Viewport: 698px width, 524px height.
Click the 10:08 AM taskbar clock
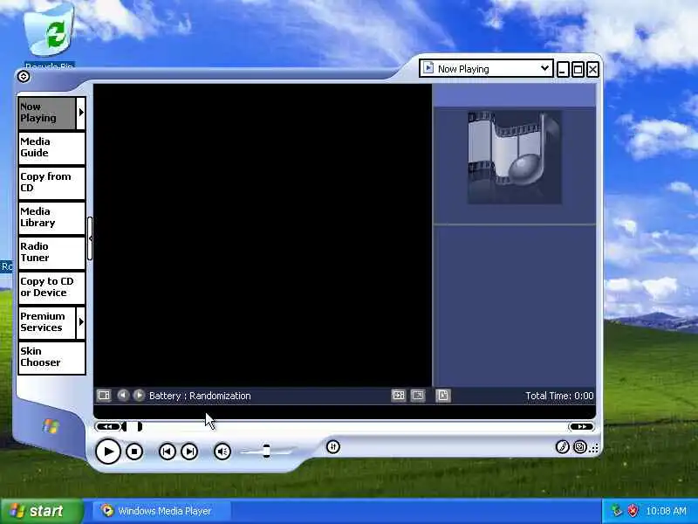point(666,511)
